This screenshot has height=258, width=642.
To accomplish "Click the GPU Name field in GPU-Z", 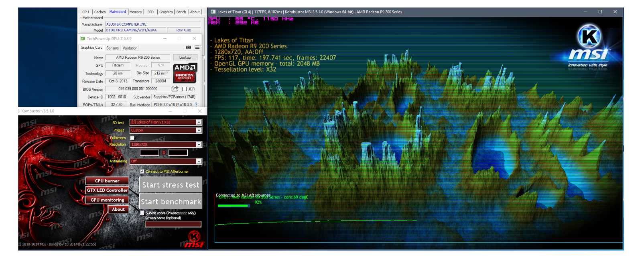I will (138, 57).
